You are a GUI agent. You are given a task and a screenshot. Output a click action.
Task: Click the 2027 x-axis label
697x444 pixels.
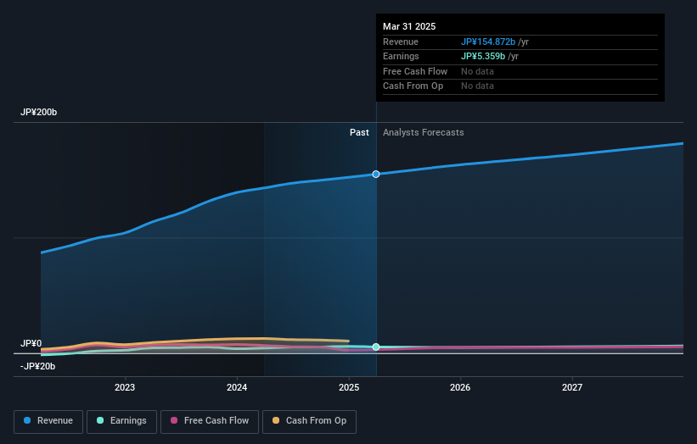(572, 388)
